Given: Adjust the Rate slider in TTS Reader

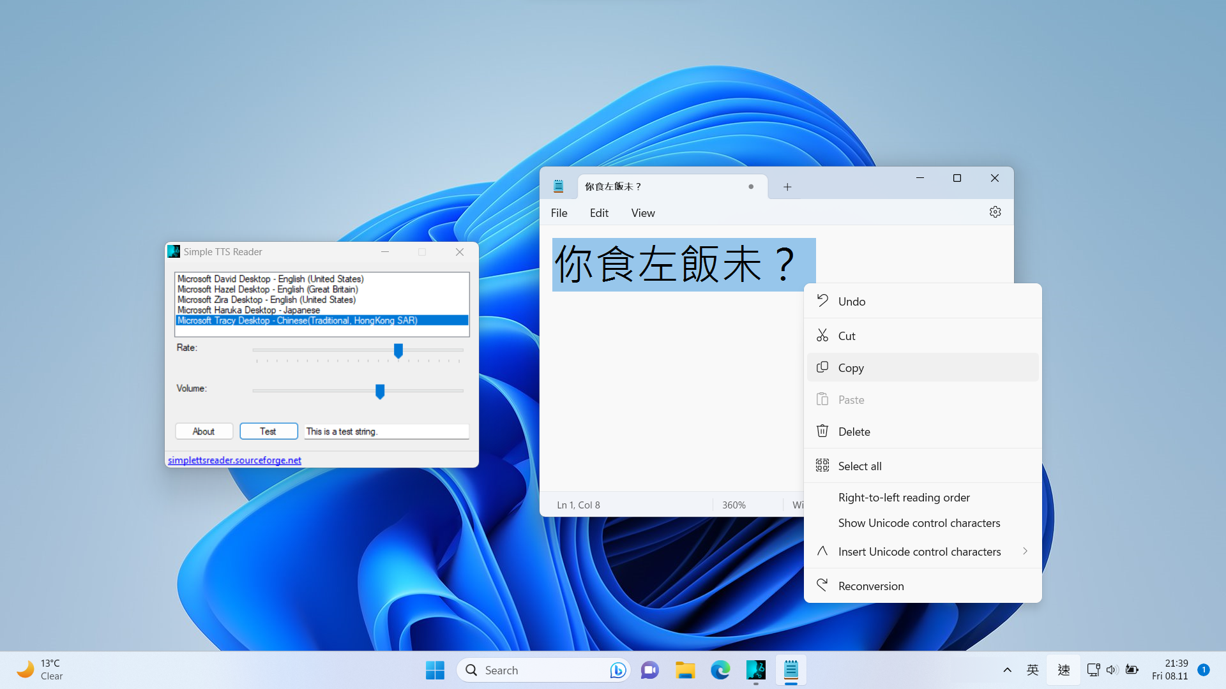Looking at the screenshot, I should tap(400, 350).
